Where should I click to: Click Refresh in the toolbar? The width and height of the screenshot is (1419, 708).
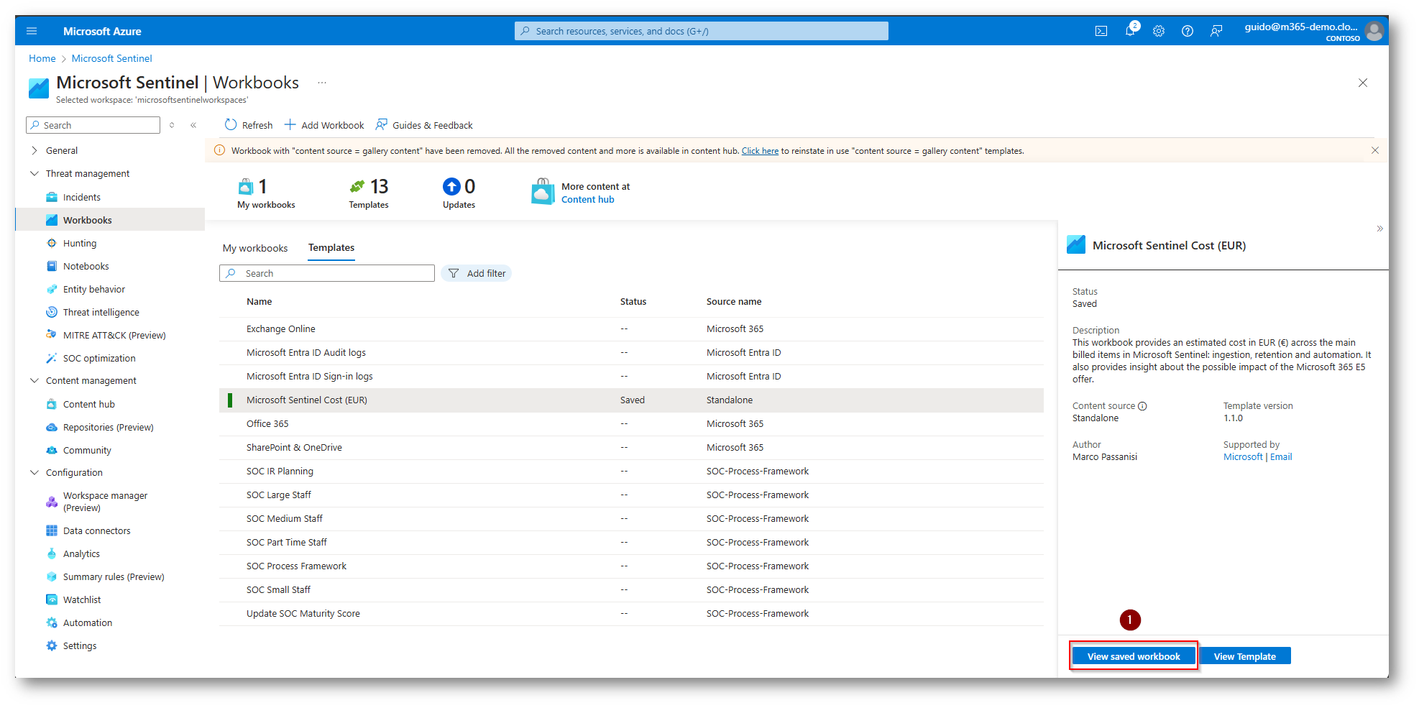point(249,125)
